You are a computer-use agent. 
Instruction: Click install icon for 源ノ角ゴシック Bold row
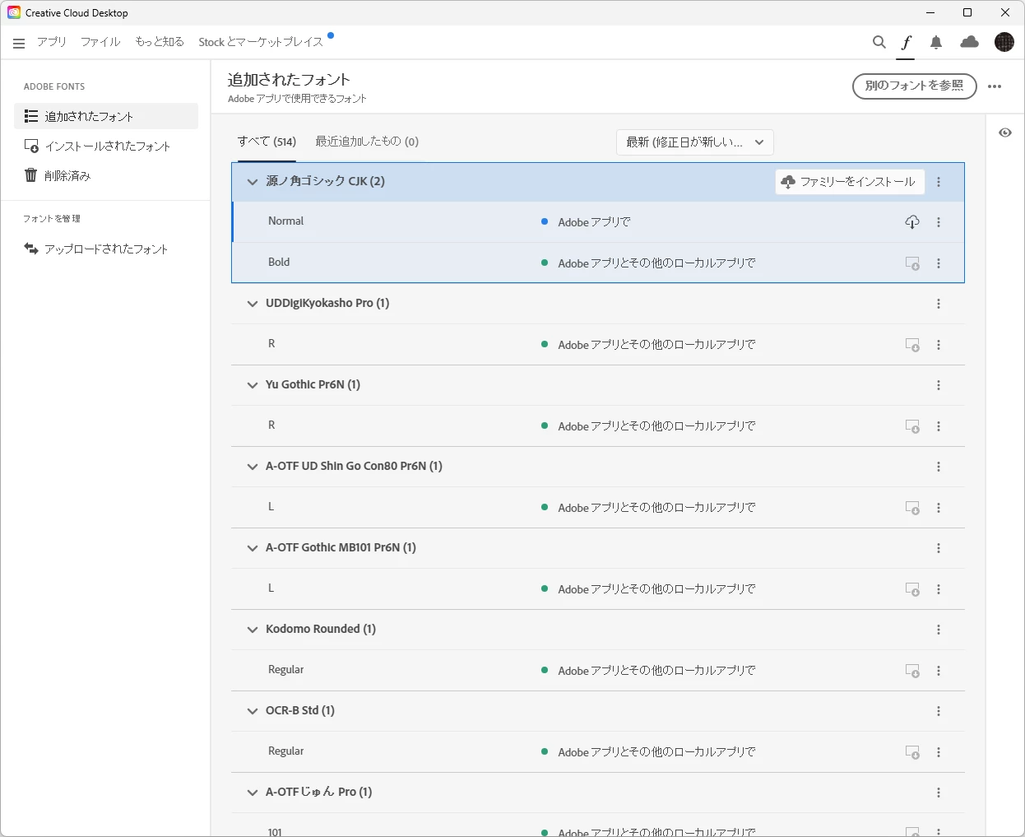click(x=912, y=263)
